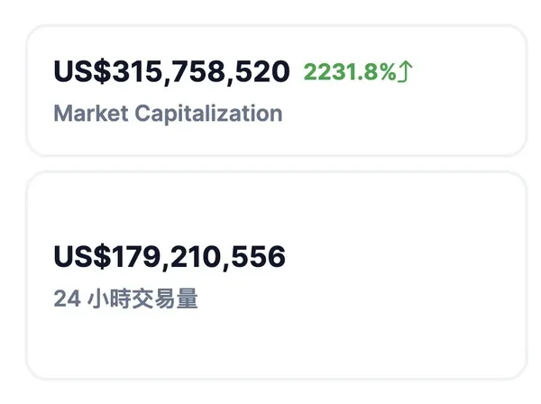This screenshot has width=541, height=404.
Task: Select the US$179,210,556 volume figure
Action: pos(170,257)
